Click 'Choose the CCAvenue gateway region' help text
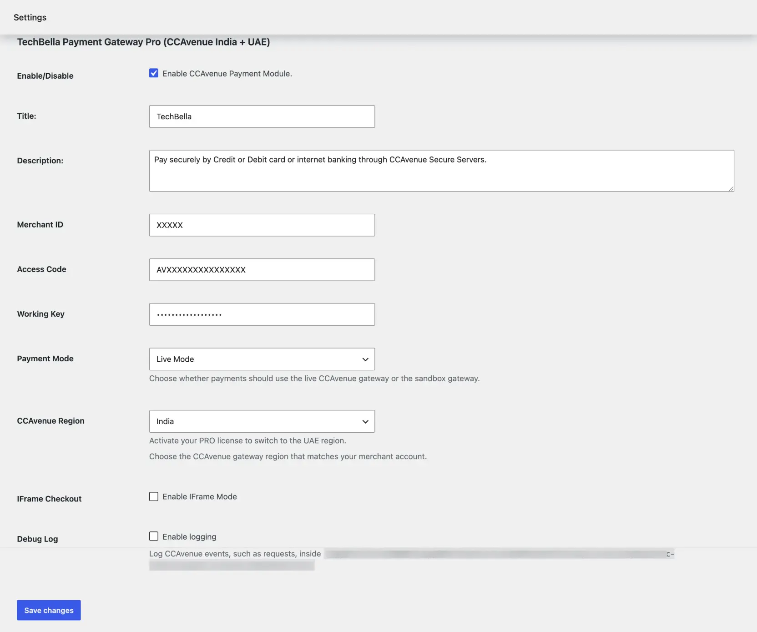The width and height of the screenshot is (757, 632). [x=288, y=456]
